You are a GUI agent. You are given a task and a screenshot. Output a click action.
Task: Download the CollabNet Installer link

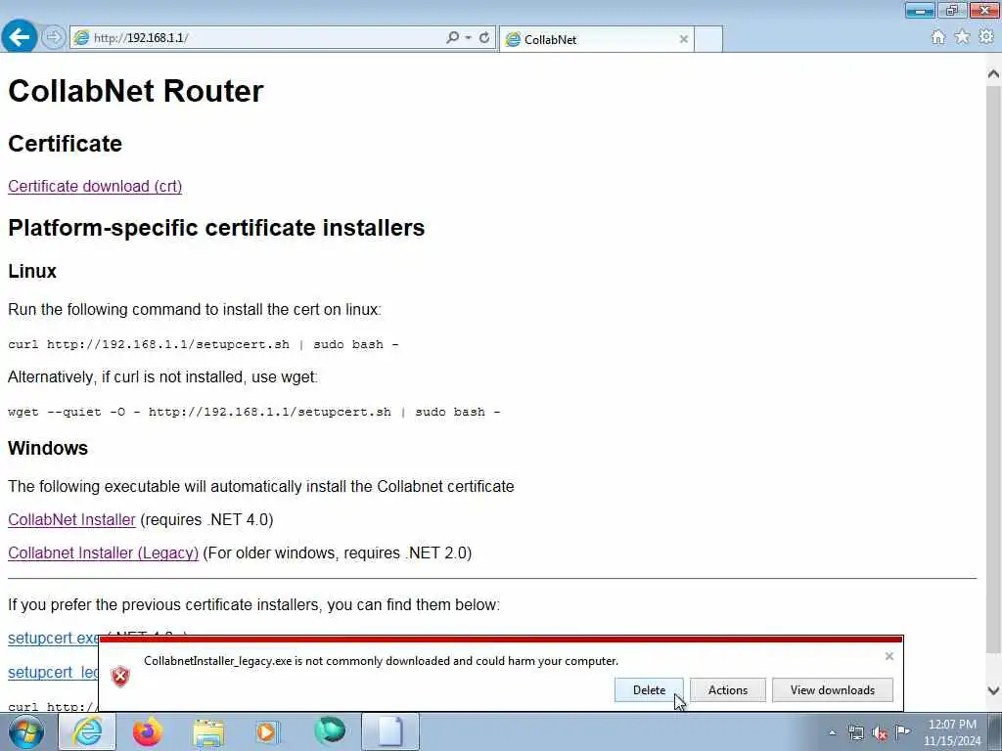click(x=71, y=519)
